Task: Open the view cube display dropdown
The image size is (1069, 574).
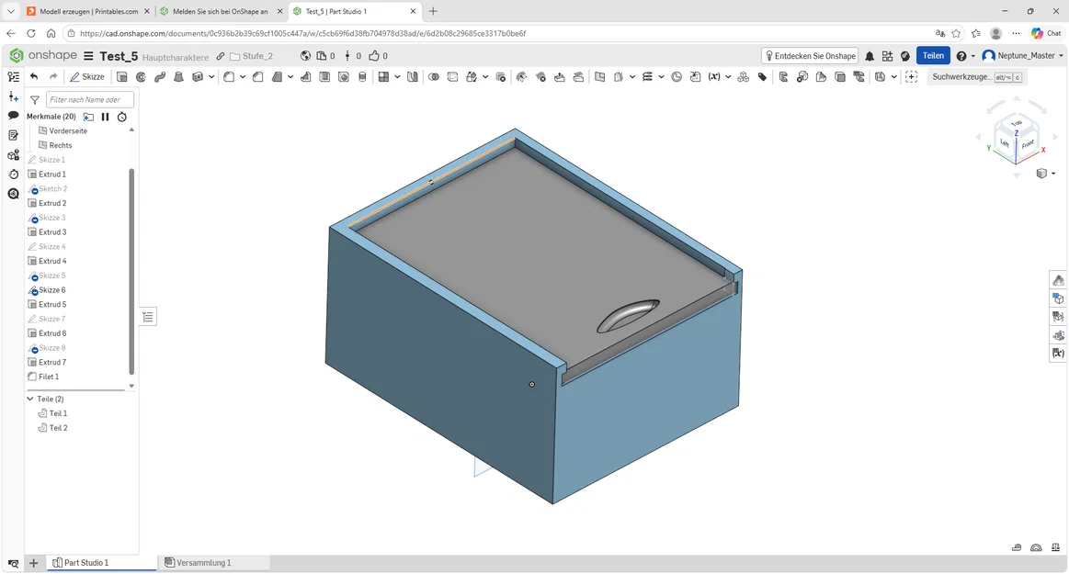Action: pyautogui.click(x=1053, y=174)
